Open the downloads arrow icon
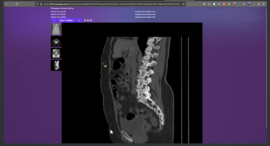 pyautogui.click(x=209, y=4)
